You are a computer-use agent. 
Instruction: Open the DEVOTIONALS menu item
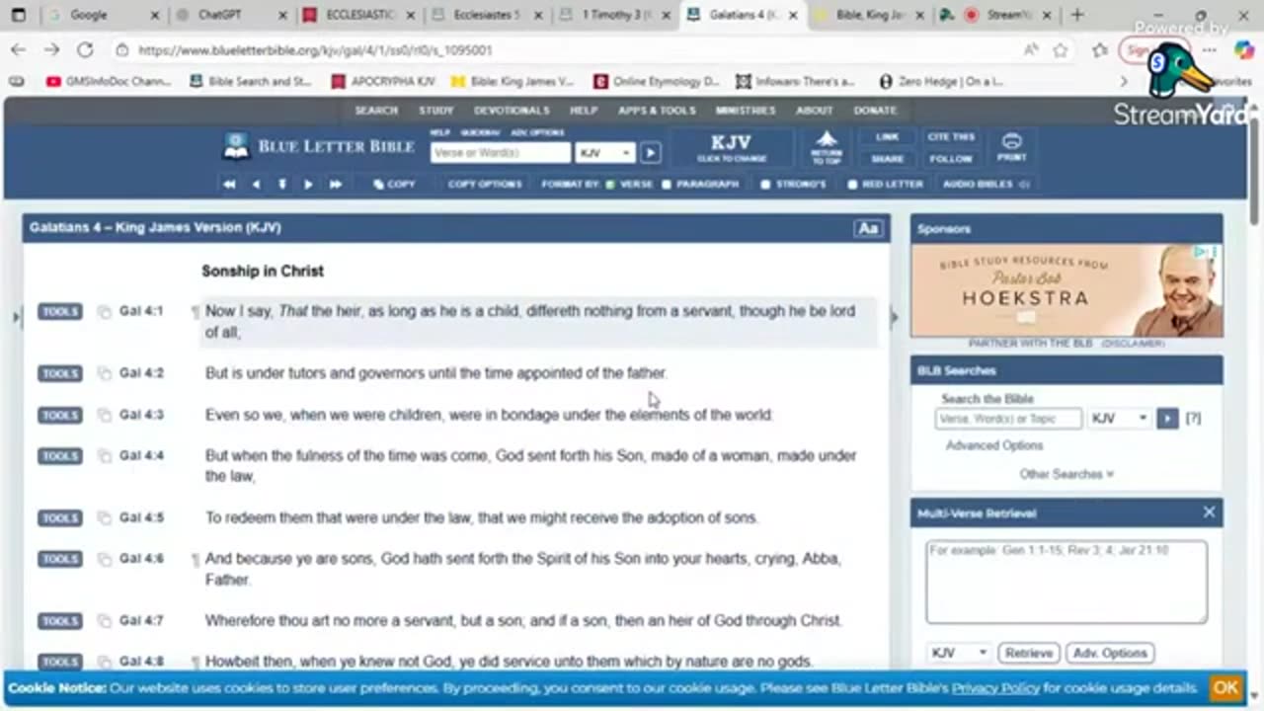512,111
